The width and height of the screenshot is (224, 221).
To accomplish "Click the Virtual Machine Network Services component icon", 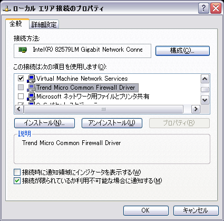I will [31, 79].
